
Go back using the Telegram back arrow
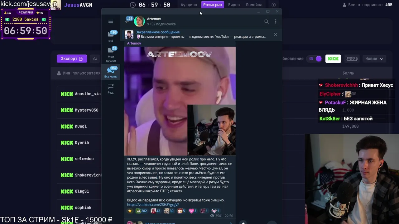click(127, 21)
